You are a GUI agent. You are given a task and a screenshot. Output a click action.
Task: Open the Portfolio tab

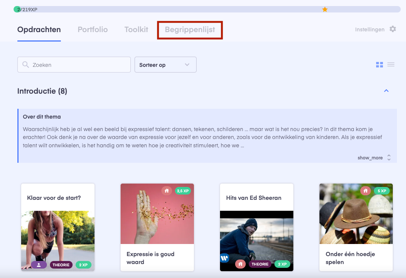click(x=93, y=29)
